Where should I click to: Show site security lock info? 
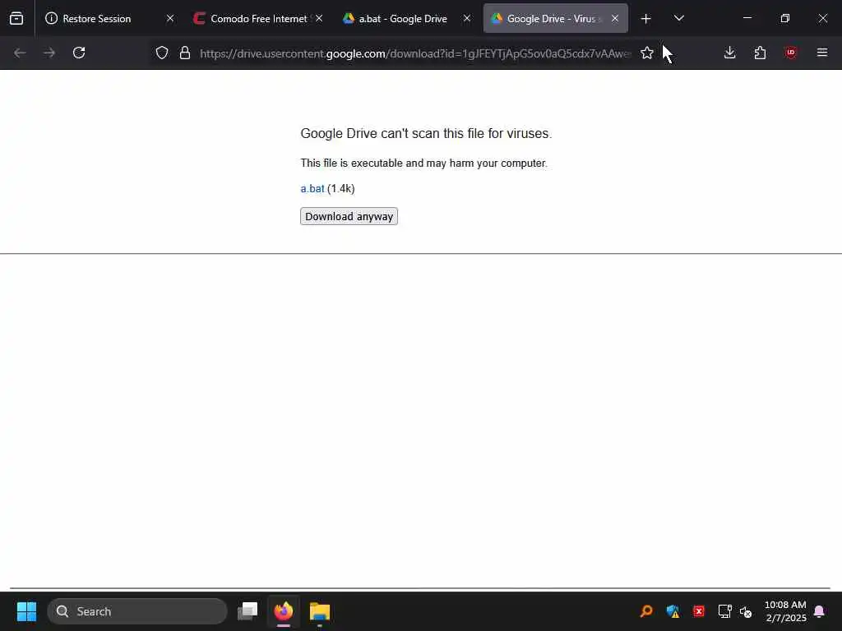(185, 53)
